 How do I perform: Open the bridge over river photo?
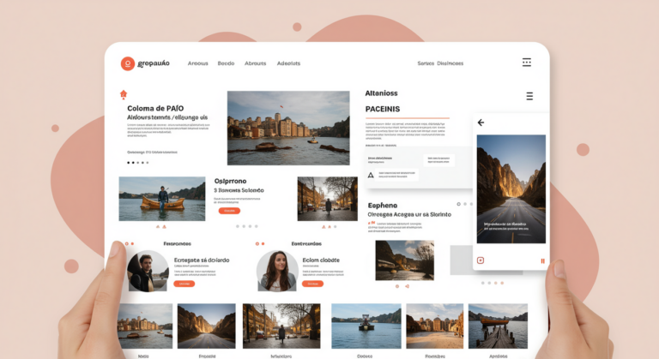click(x=405, y=260)
